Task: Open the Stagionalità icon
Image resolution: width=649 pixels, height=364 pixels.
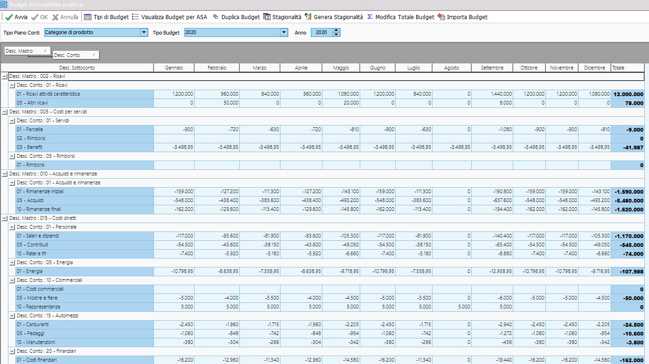Action: pos(267,17)
